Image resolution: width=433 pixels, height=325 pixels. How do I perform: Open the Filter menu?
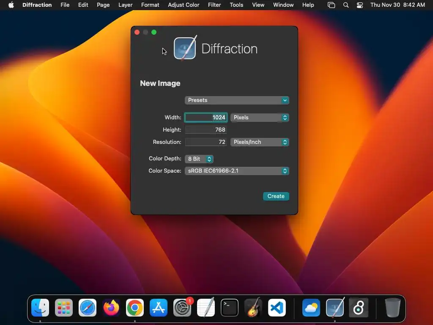click(214, 5)
